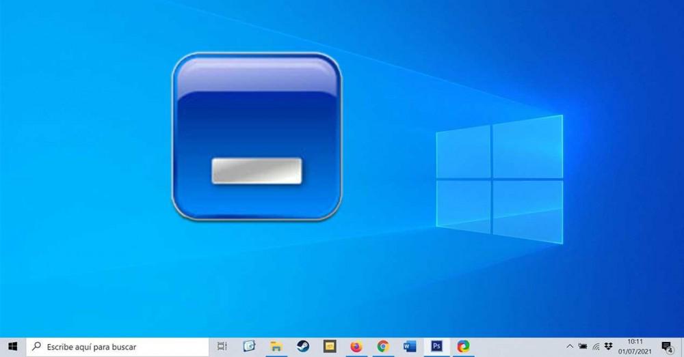Open the Action Center notifications icon

point(668,347)
